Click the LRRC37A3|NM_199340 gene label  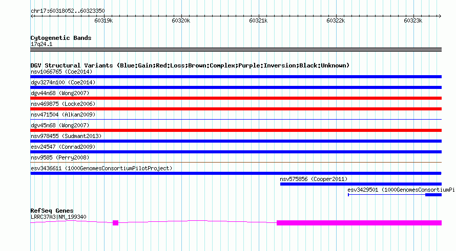[58, 217]
